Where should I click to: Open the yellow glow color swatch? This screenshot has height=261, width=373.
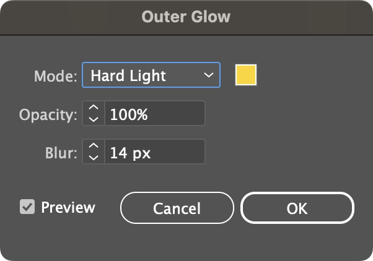tap(246, 75)
